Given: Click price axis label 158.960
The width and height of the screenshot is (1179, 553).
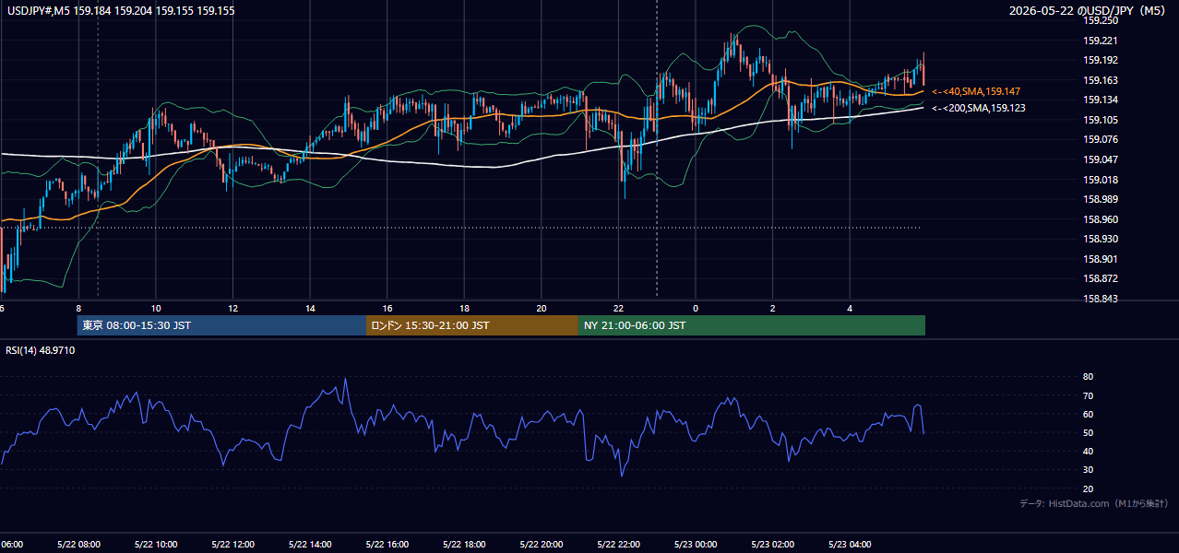Looking at the screenshot, I should 1101,219.
